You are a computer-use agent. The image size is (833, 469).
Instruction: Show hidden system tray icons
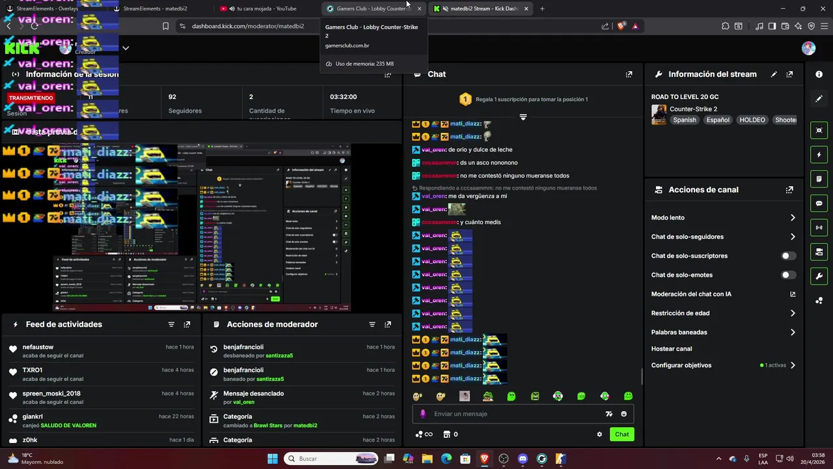718,459
